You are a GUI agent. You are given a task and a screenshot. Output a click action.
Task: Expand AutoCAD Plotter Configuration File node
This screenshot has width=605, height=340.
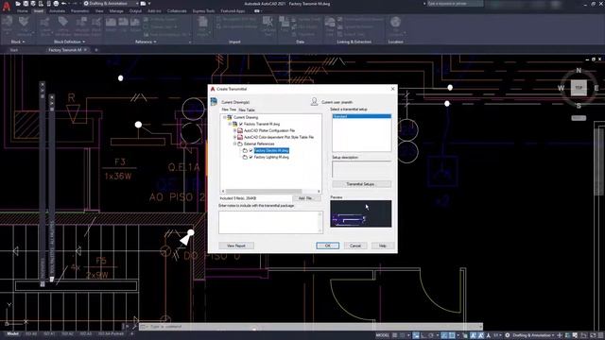coord(234,130)
